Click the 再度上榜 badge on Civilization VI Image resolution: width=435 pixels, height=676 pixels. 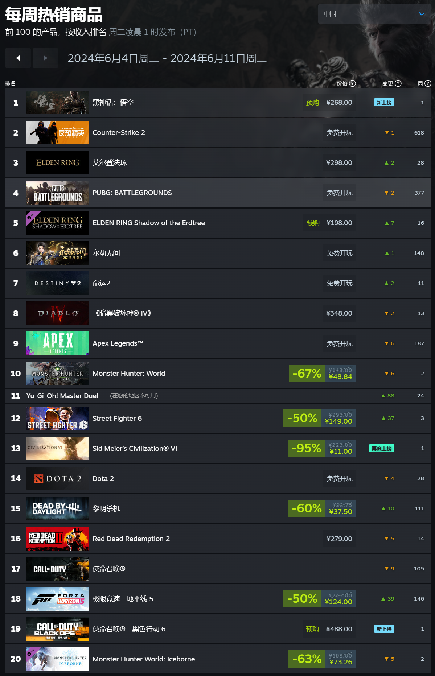[382, 449]
